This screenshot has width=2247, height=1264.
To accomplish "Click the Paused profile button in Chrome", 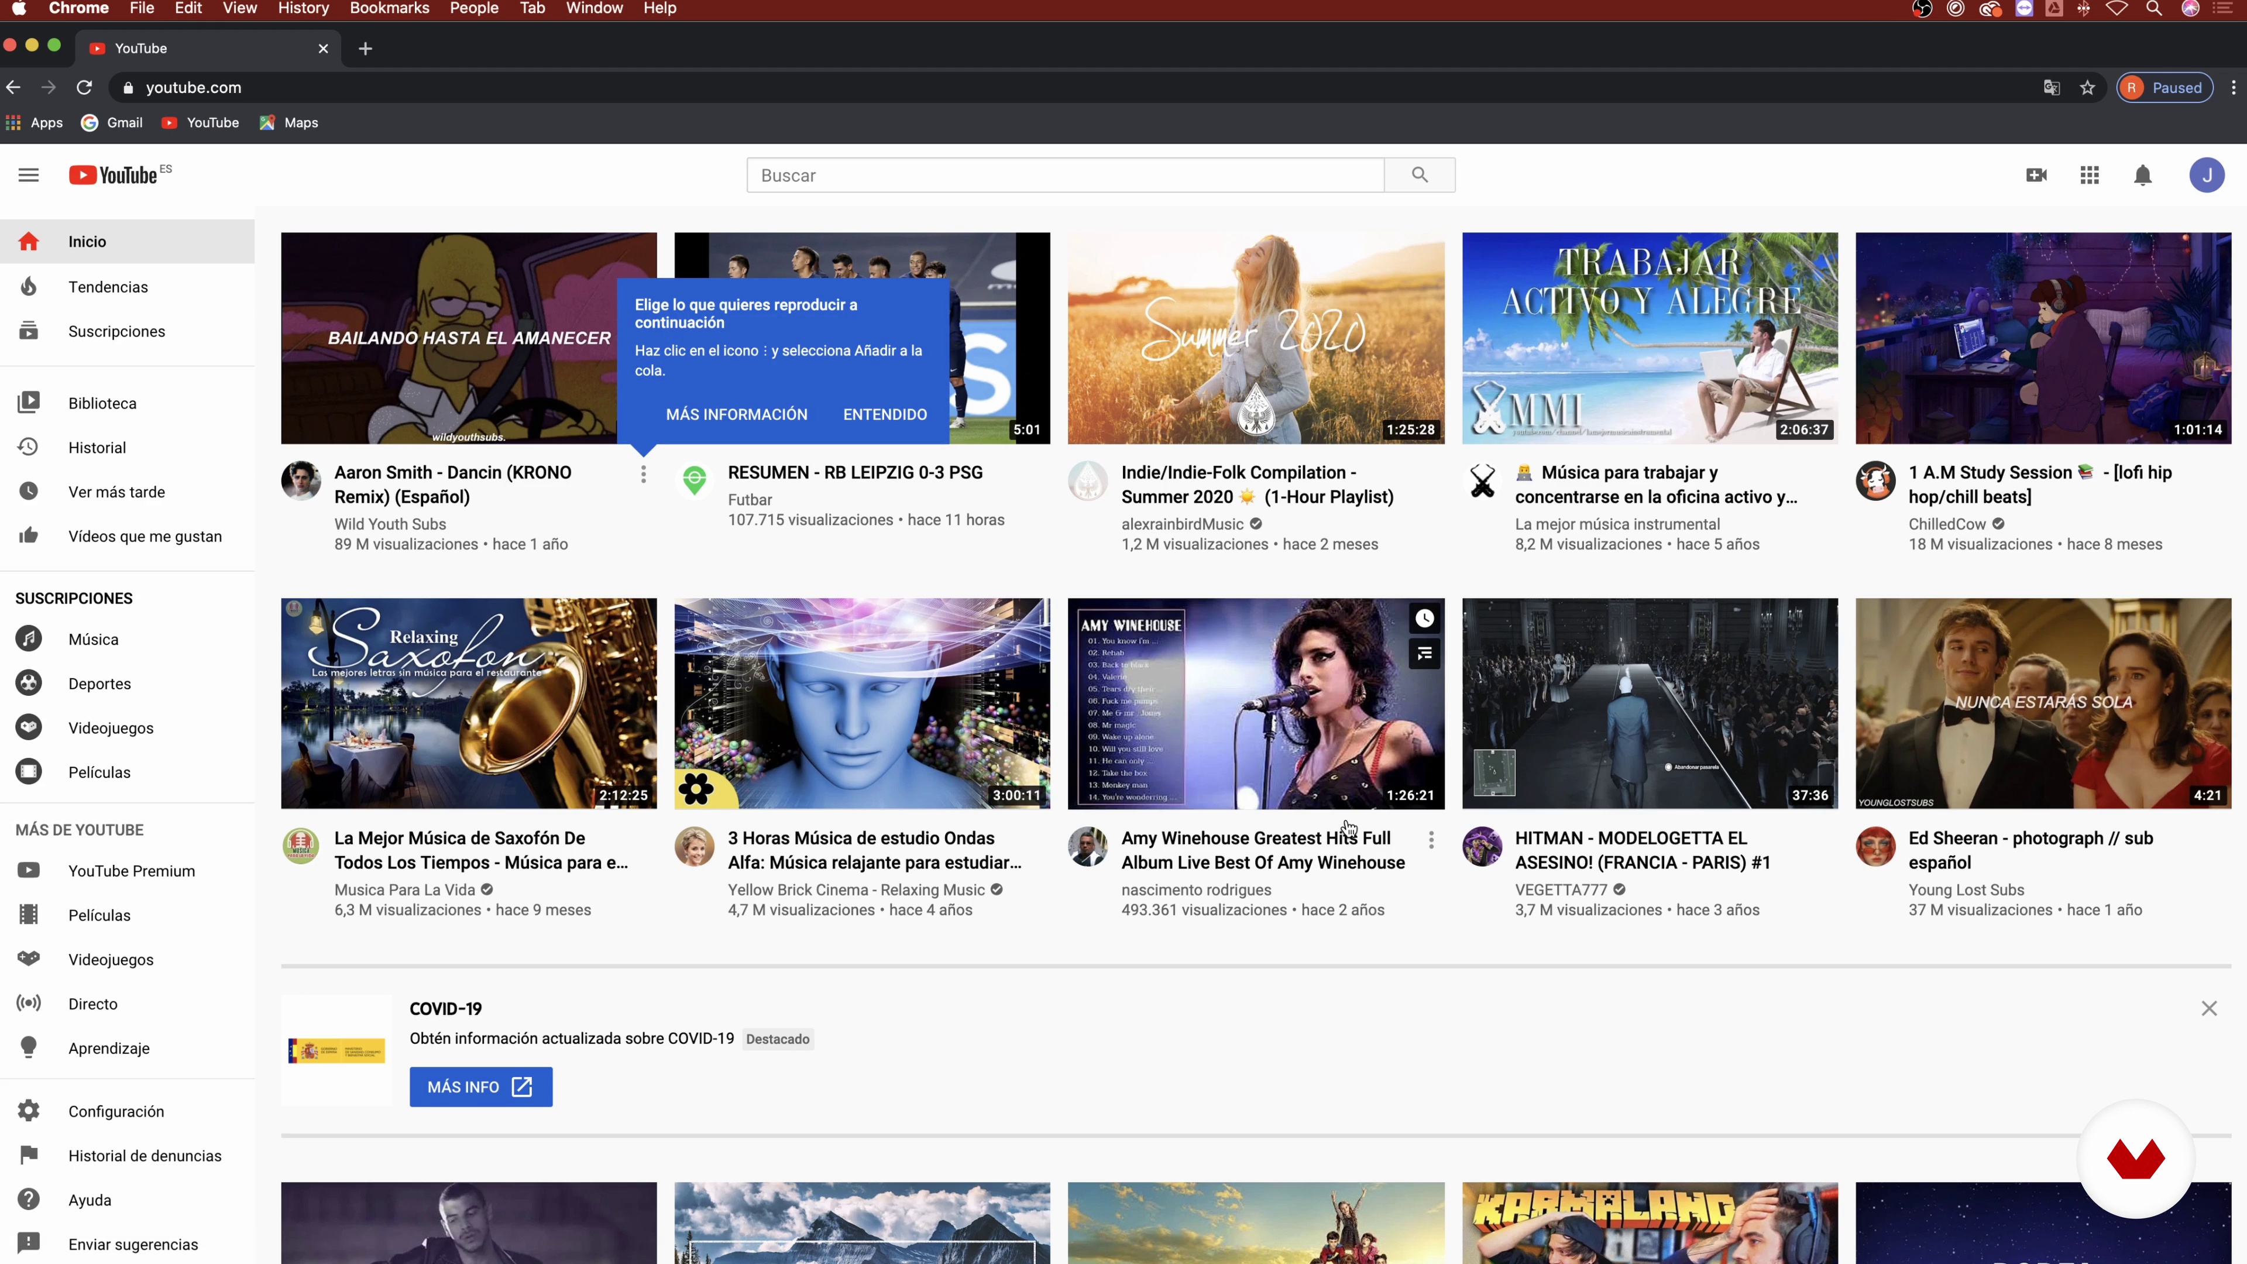I will [x=2164, y=87].
